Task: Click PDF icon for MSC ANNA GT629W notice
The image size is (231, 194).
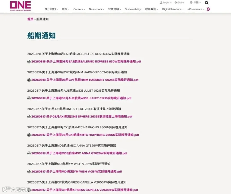Action: tap(29, 153)
